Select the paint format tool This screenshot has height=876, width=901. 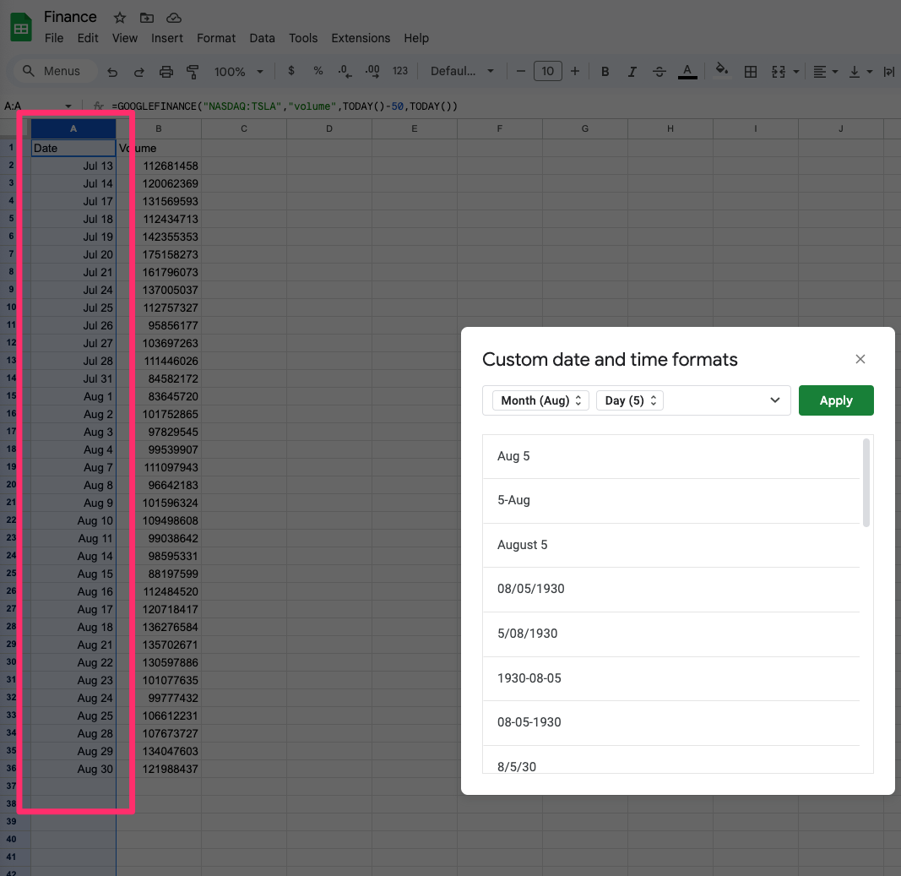pos(193,72)
